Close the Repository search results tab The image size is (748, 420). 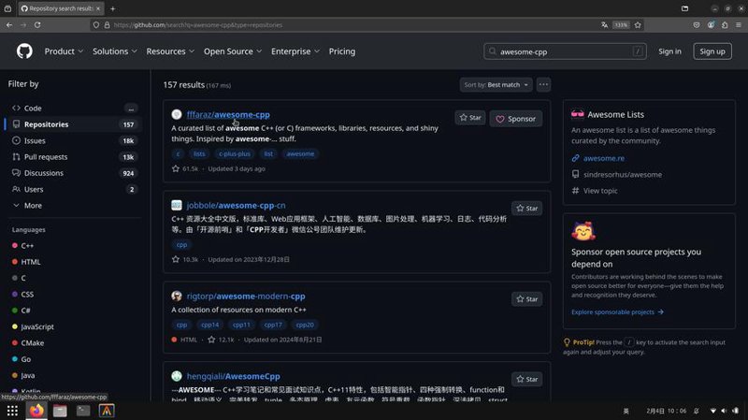click(x=98, y=8)
